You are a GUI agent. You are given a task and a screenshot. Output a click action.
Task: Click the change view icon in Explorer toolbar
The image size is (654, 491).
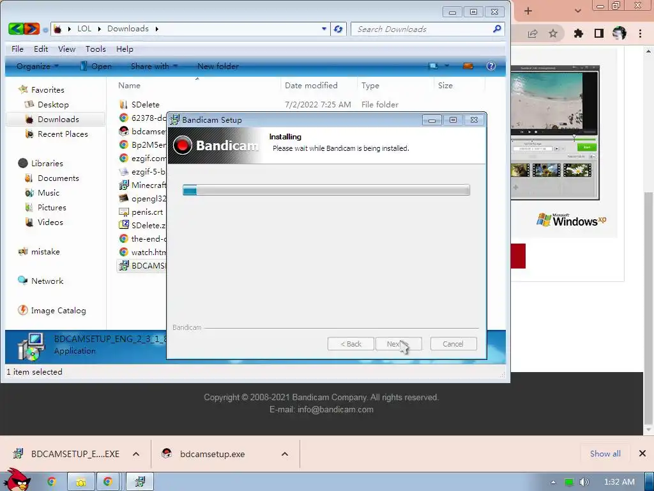tap(434, 66)
